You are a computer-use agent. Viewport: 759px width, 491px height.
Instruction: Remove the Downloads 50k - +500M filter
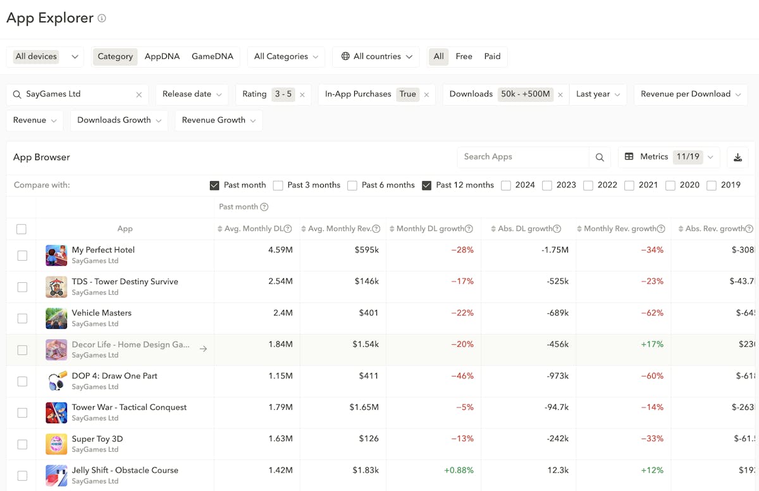coord(560,94)
